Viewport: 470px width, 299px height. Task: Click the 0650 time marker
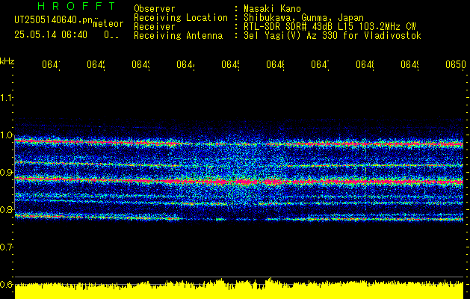click(x=456, y=64)
